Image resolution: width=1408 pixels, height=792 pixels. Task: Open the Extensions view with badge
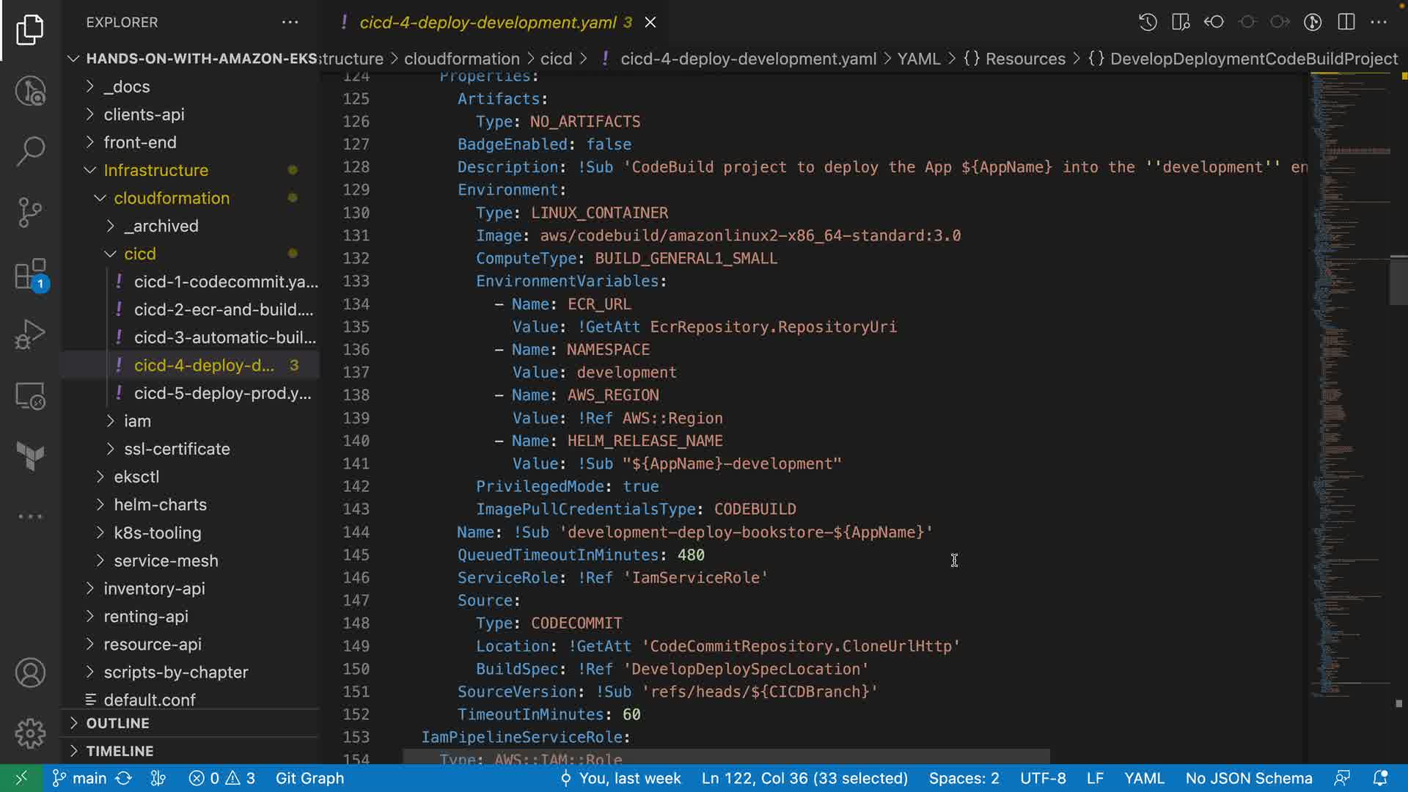pos(30,276)
